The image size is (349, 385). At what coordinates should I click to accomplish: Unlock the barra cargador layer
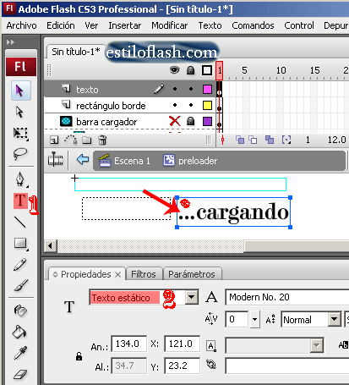191,121
